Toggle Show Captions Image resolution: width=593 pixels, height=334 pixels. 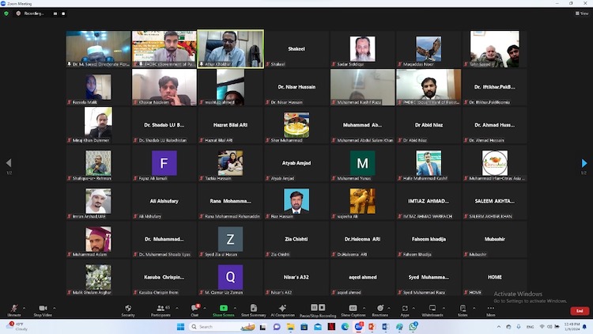(x=353, y=309)
